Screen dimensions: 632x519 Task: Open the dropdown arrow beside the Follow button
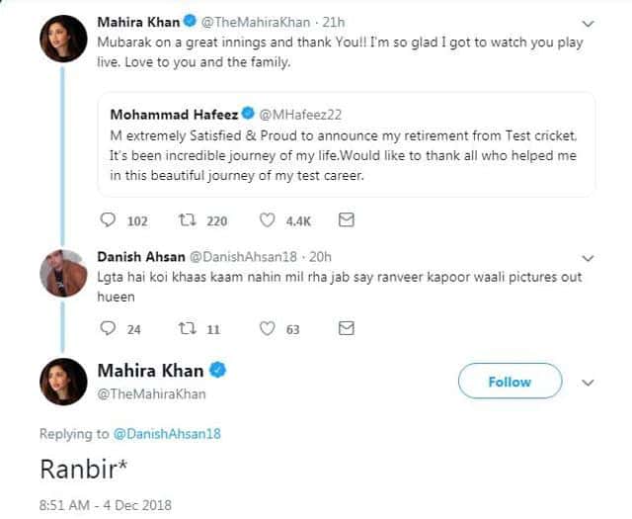click(590, 382)
